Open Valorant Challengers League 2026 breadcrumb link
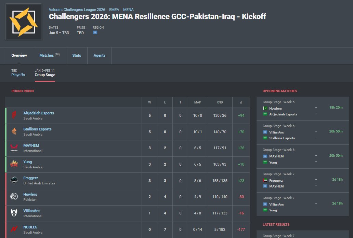Screen dimensions: 353x238 (x=77, y=10)
